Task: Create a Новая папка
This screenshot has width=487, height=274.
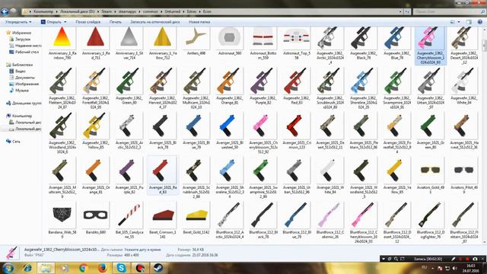Action: (199, 22)
